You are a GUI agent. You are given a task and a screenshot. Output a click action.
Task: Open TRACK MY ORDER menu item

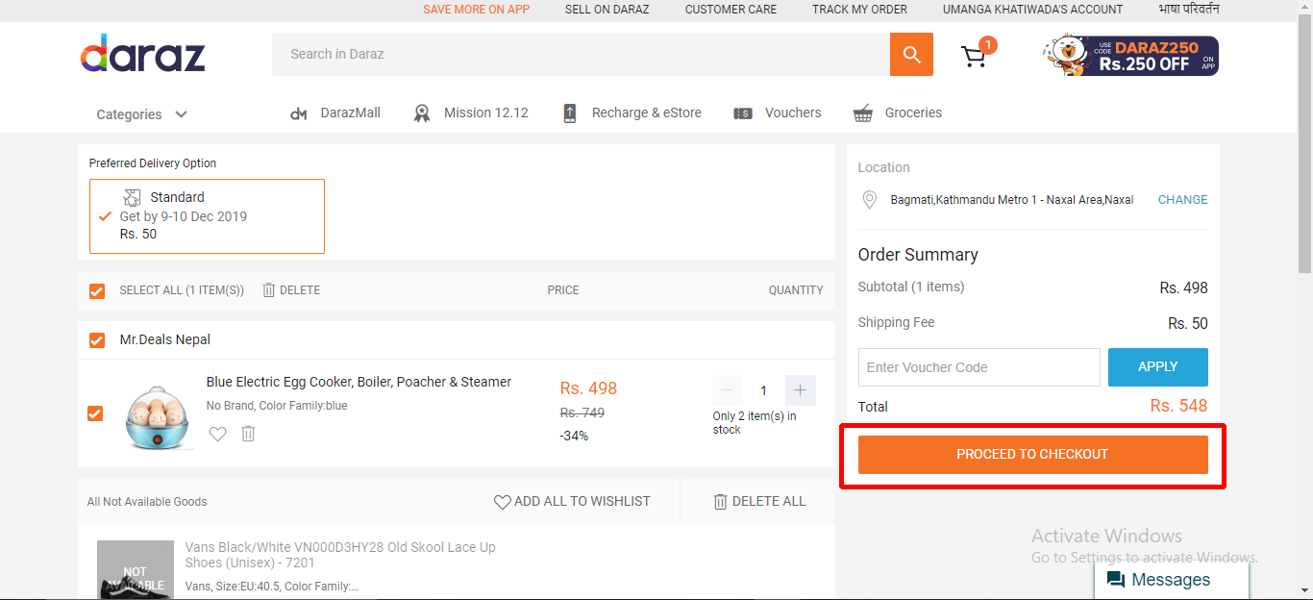point(859,10)
